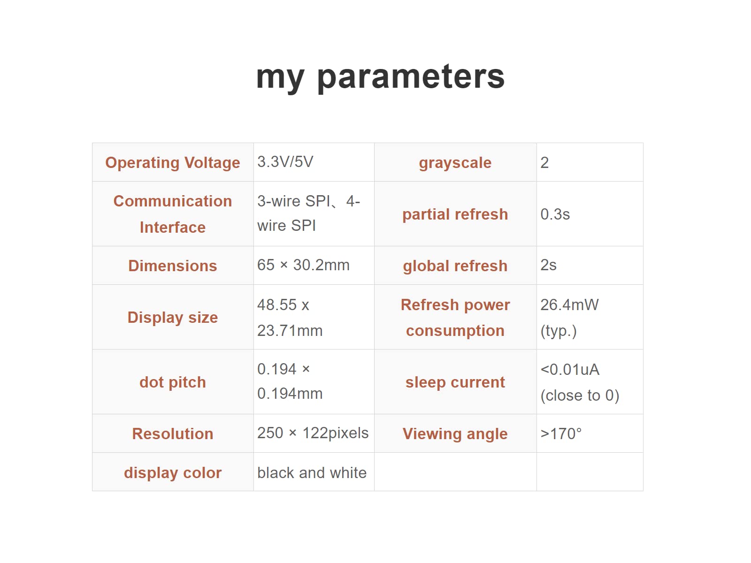This screenshot has width=751, height=563.
Task: Click the "display color" label
Action: (173, 473)
